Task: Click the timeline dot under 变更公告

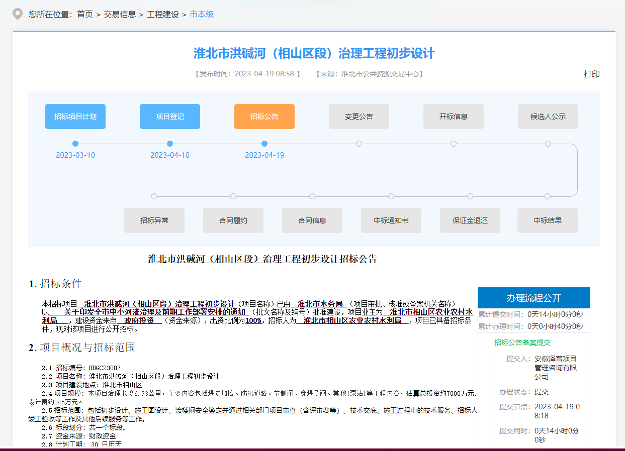Action: pyautogui.click(x=359, y=144)
